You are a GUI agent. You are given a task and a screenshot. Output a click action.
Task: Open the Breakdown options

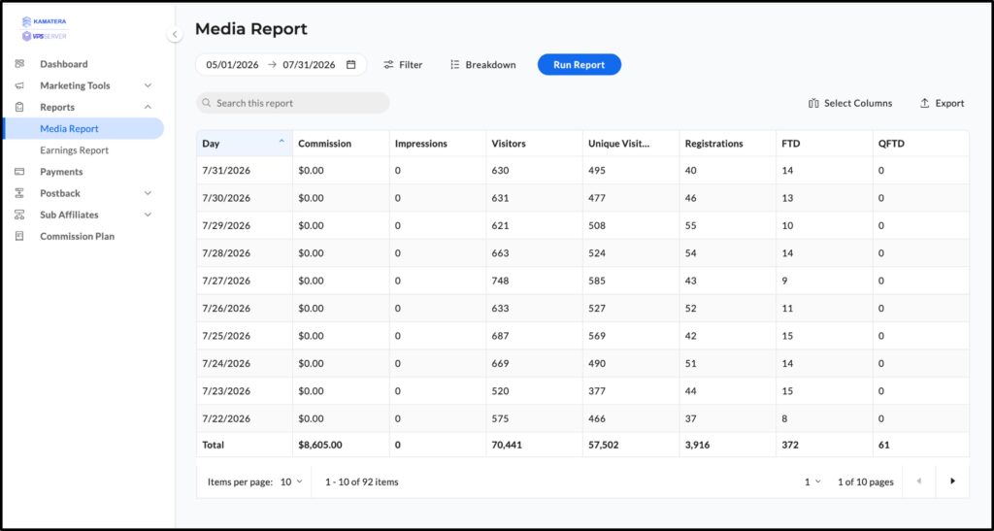click(x=483, y=65)
